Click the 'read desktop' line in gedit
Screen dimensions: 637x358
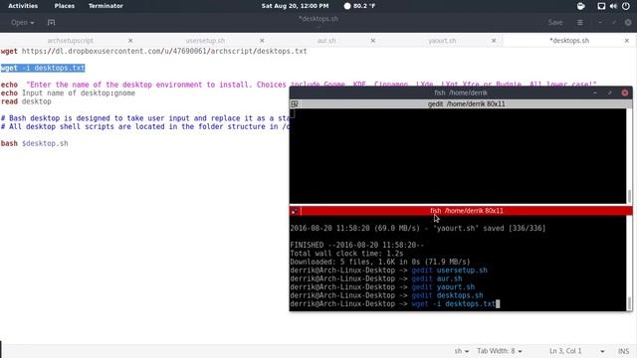pyautogui.click(x=26, y=101)
